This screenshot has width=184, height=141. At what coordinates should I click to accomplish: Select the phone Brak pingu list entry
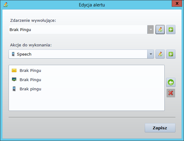(x=30, y=89)
